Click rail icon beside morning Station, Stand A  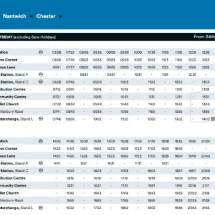click(x=41, y=75)
